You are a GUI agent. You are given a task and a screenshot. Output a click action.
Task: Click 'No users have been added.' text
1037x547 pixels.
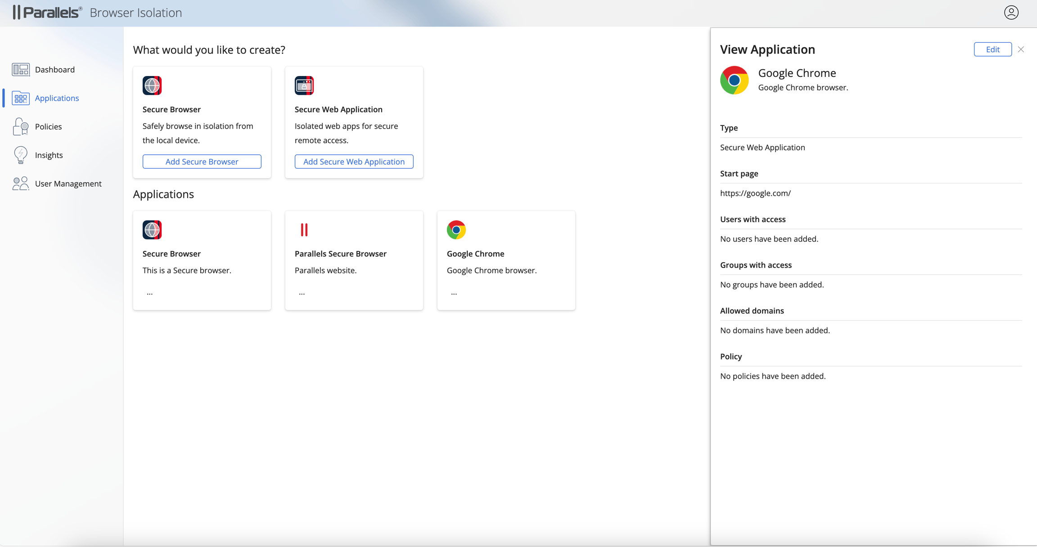pos(769,239)
